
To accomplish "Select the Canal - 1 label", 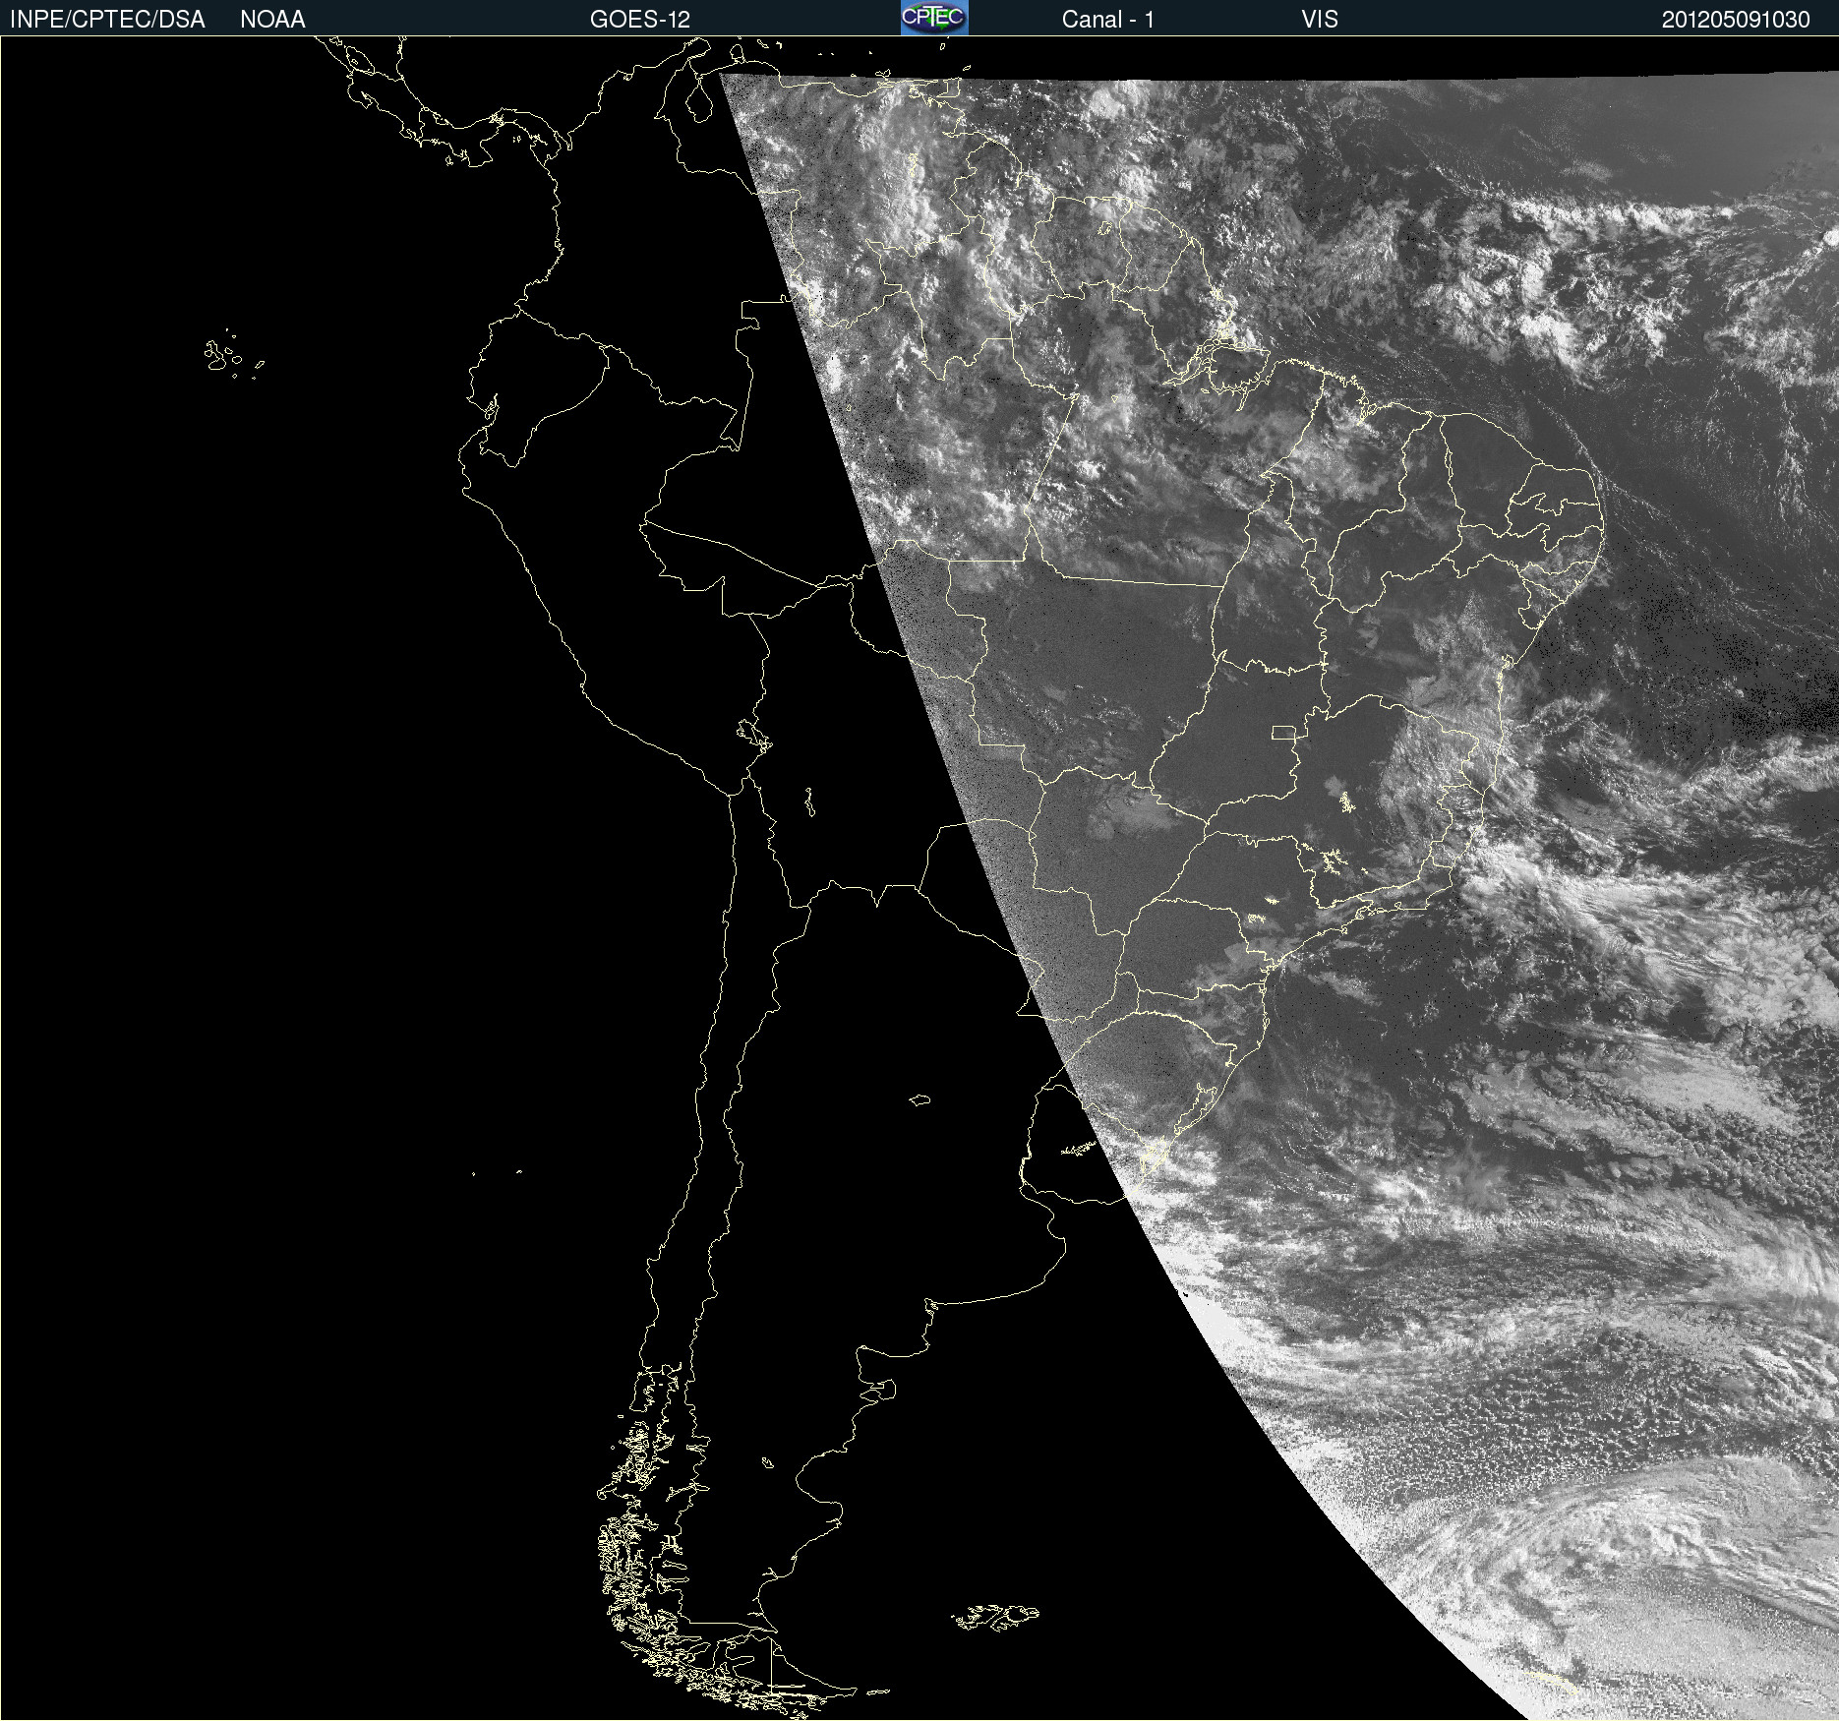I will tap(1107, 20).
